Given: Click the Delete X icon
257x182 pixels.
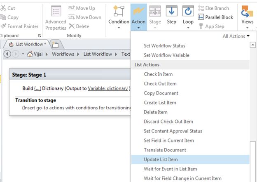Looking at the screenshot, I should click(72, 26).
